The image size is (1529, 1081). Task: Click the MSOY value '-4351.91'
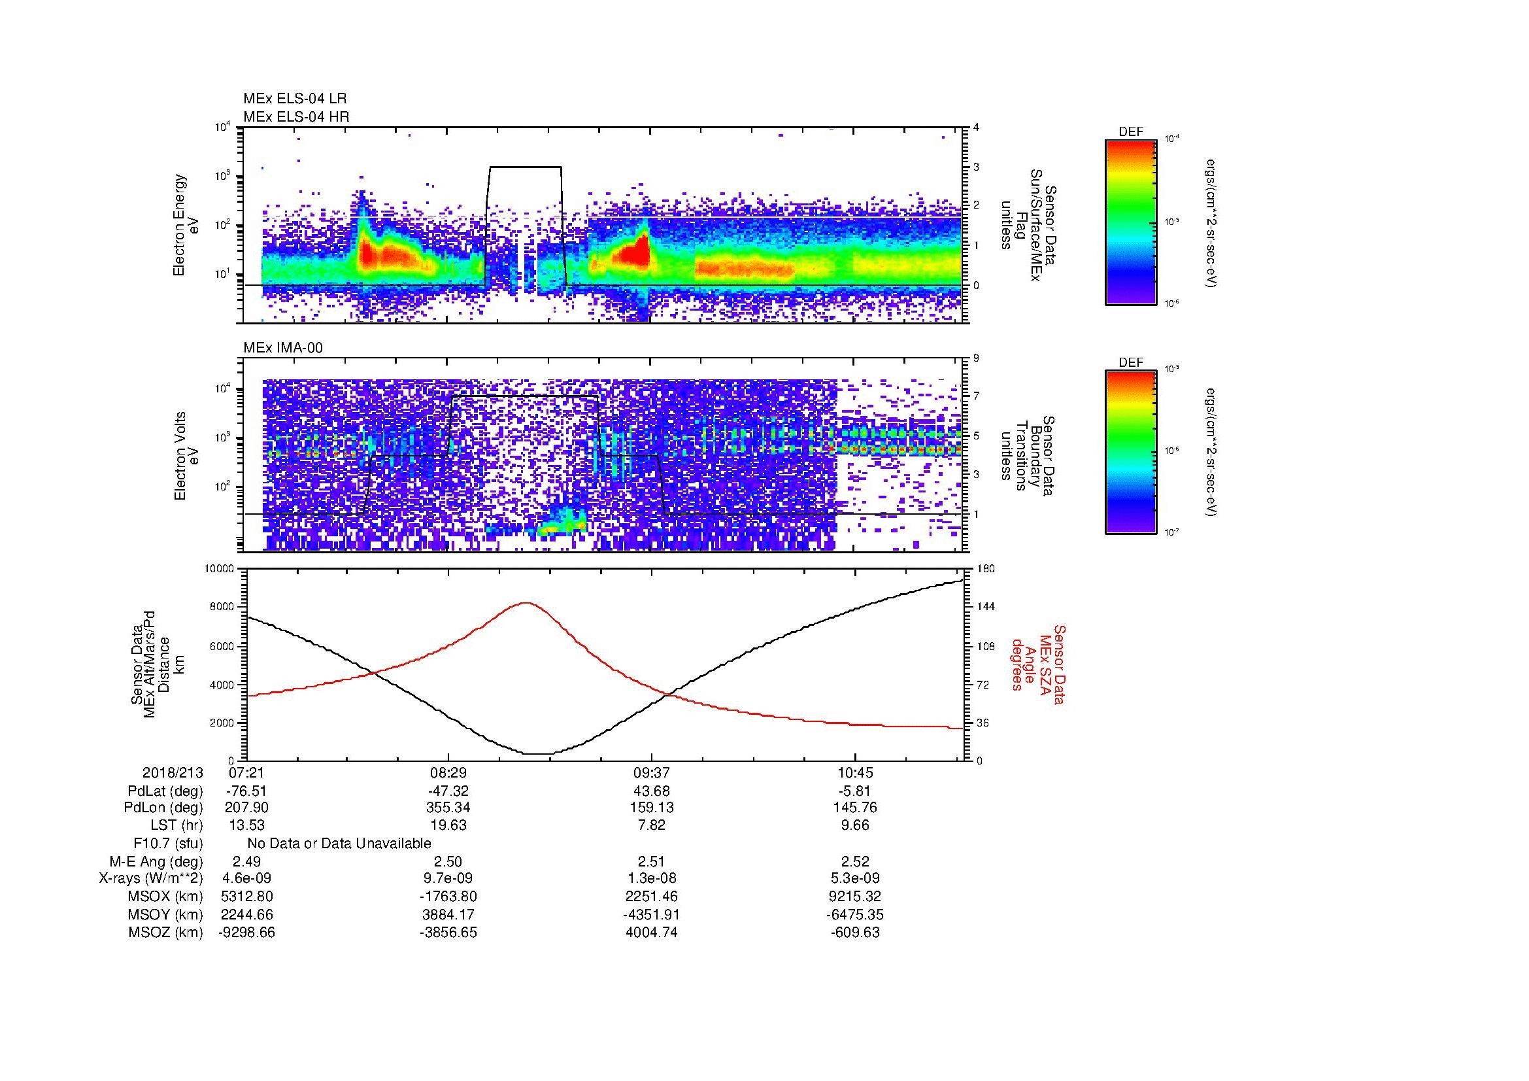pyautogui.click(x=651, y=914)
